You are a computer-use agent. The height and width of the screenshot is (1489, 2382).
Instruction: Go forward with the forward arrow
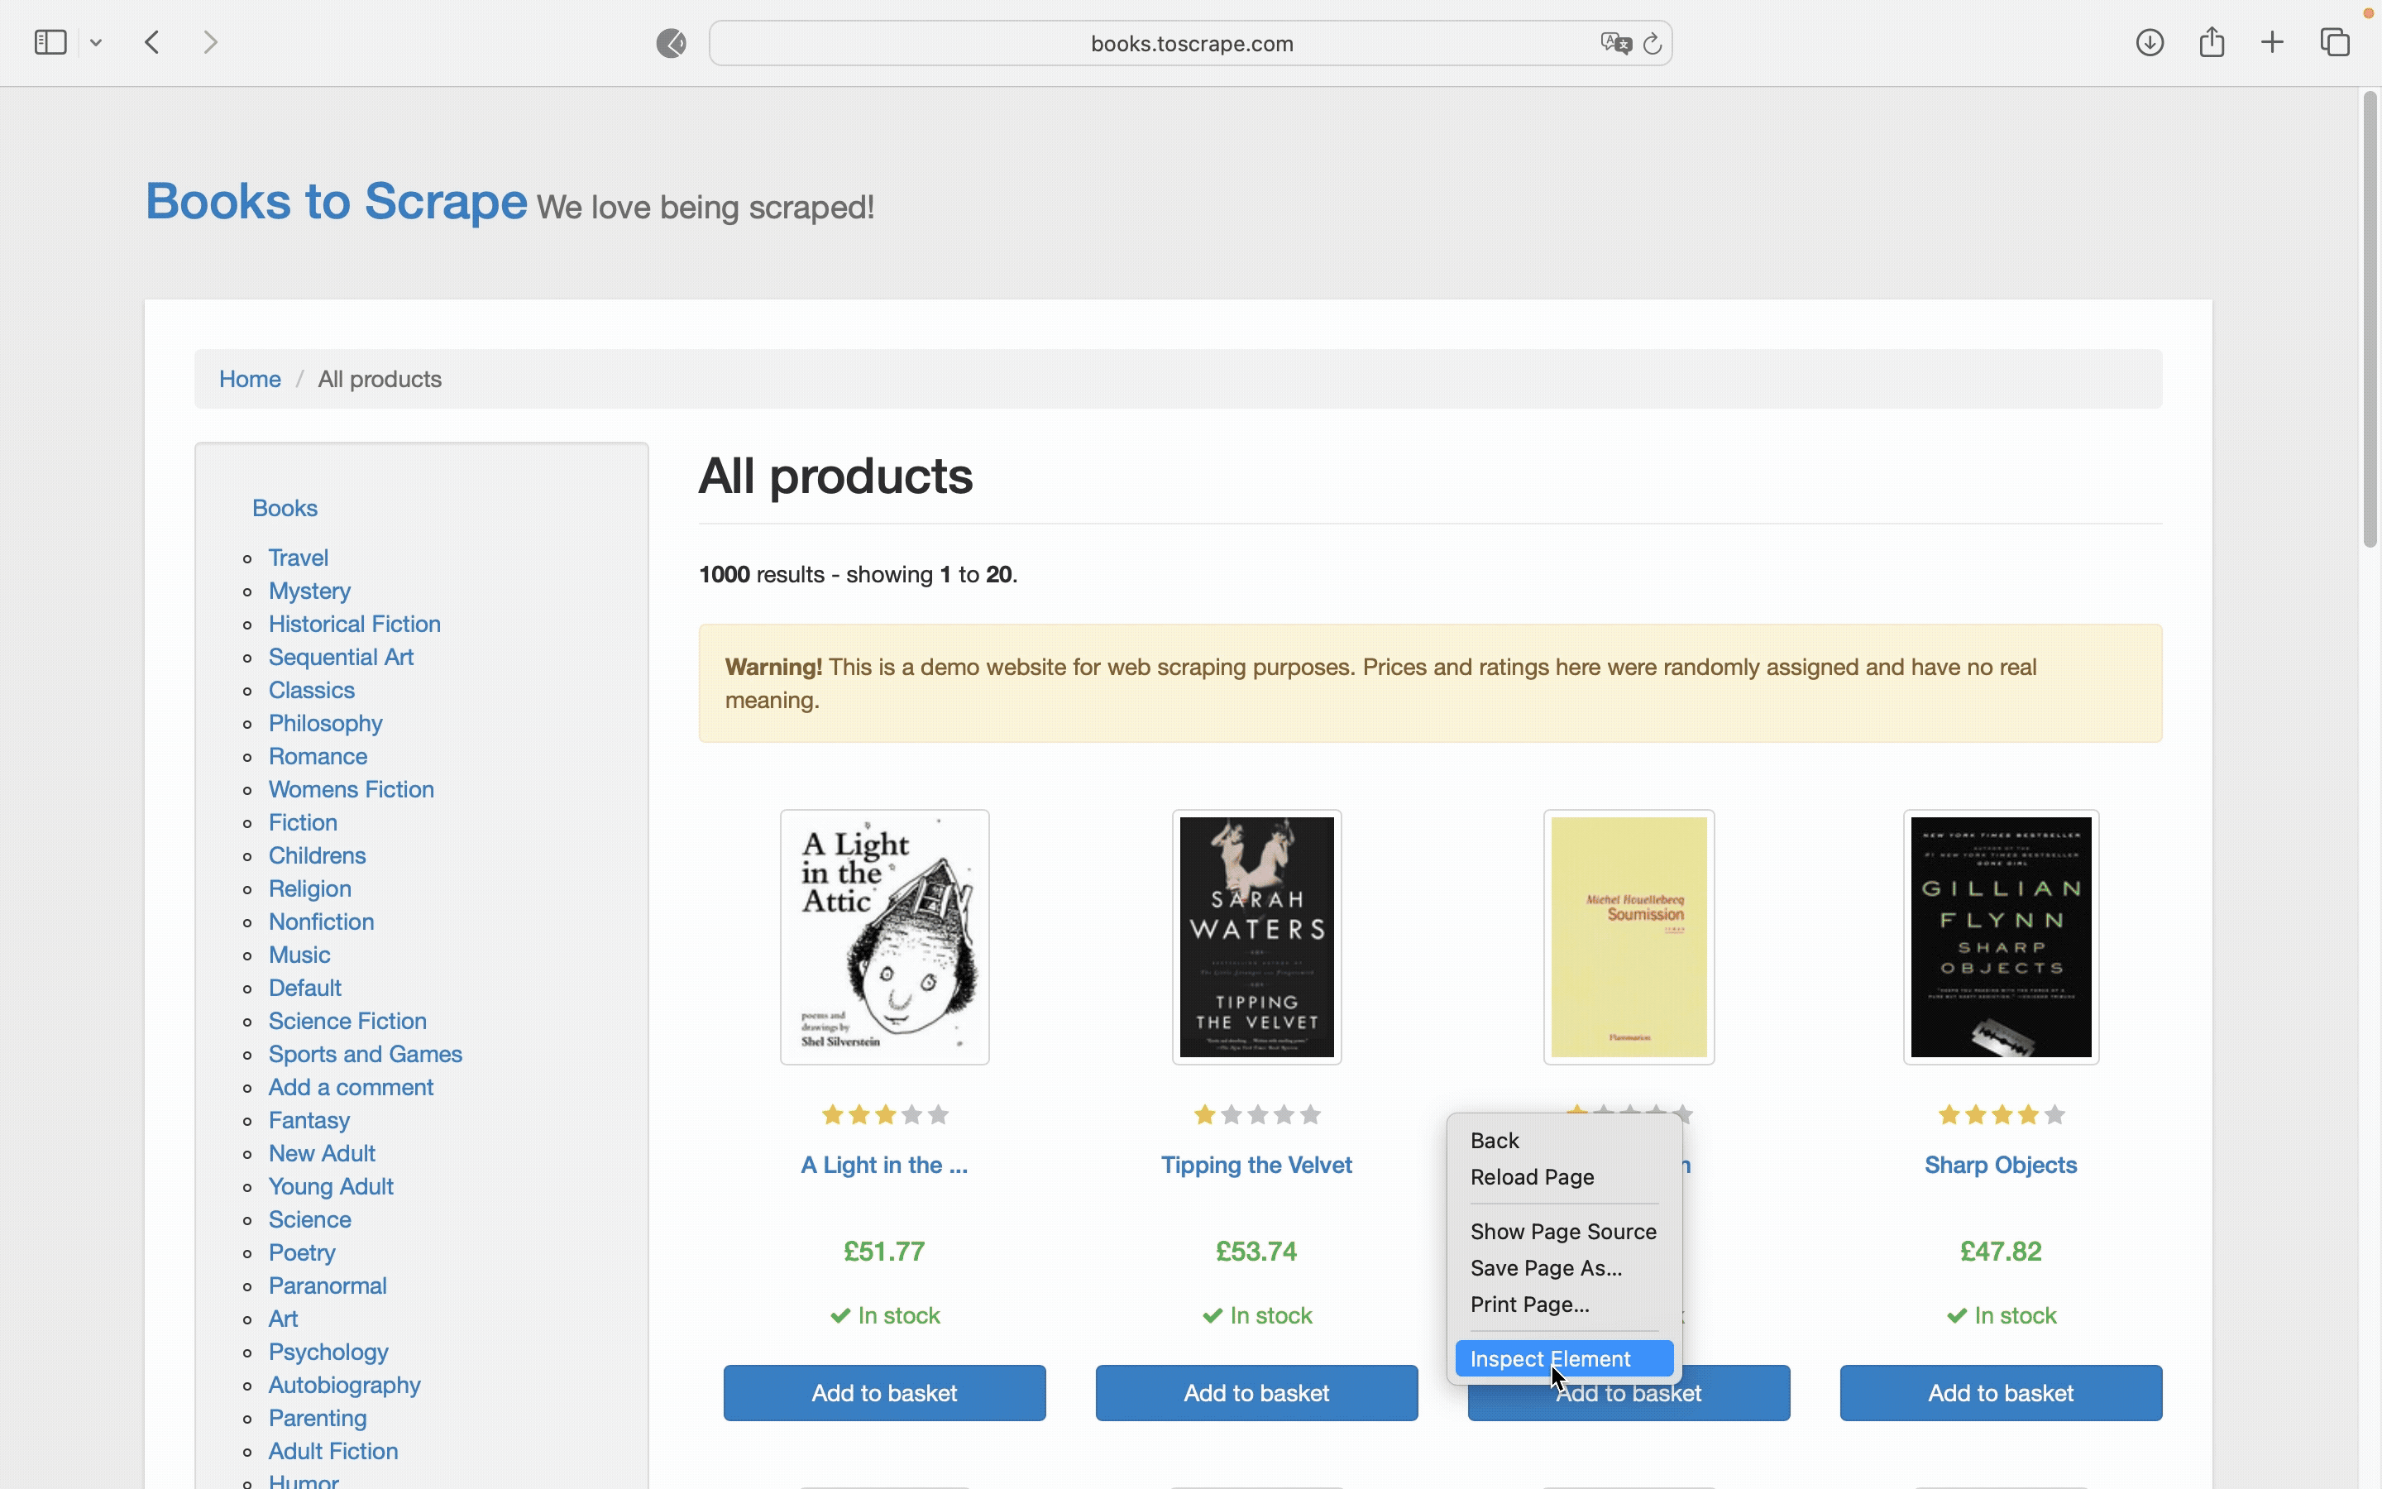coord(209,42)
